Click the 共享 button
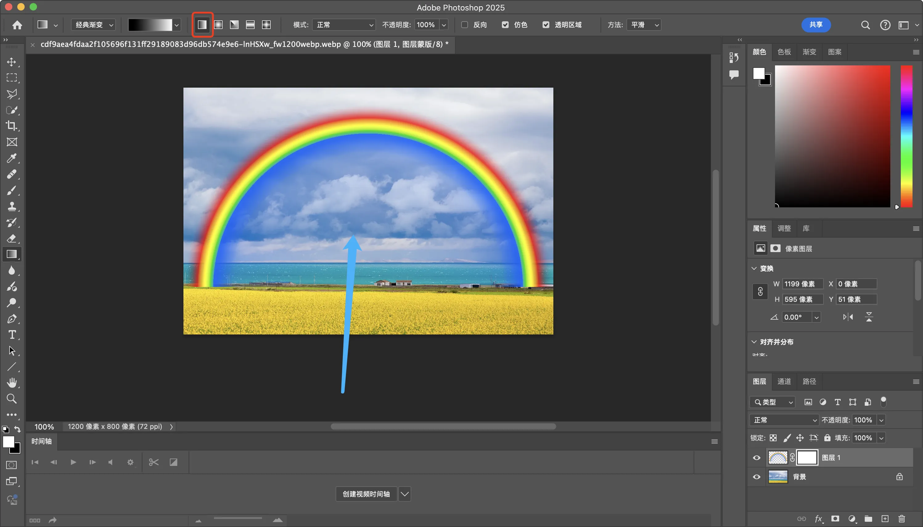Viewport: 923px width, 527px height. pyautogui.click(x=816, y=25)
